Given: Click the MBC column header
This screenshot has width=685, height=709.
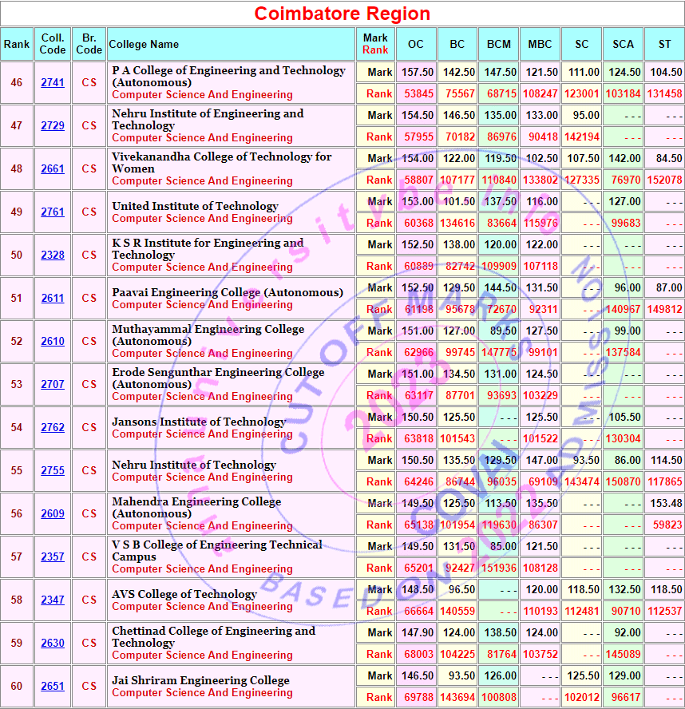Looking at the screenshot, I should (x=540, y=45).
